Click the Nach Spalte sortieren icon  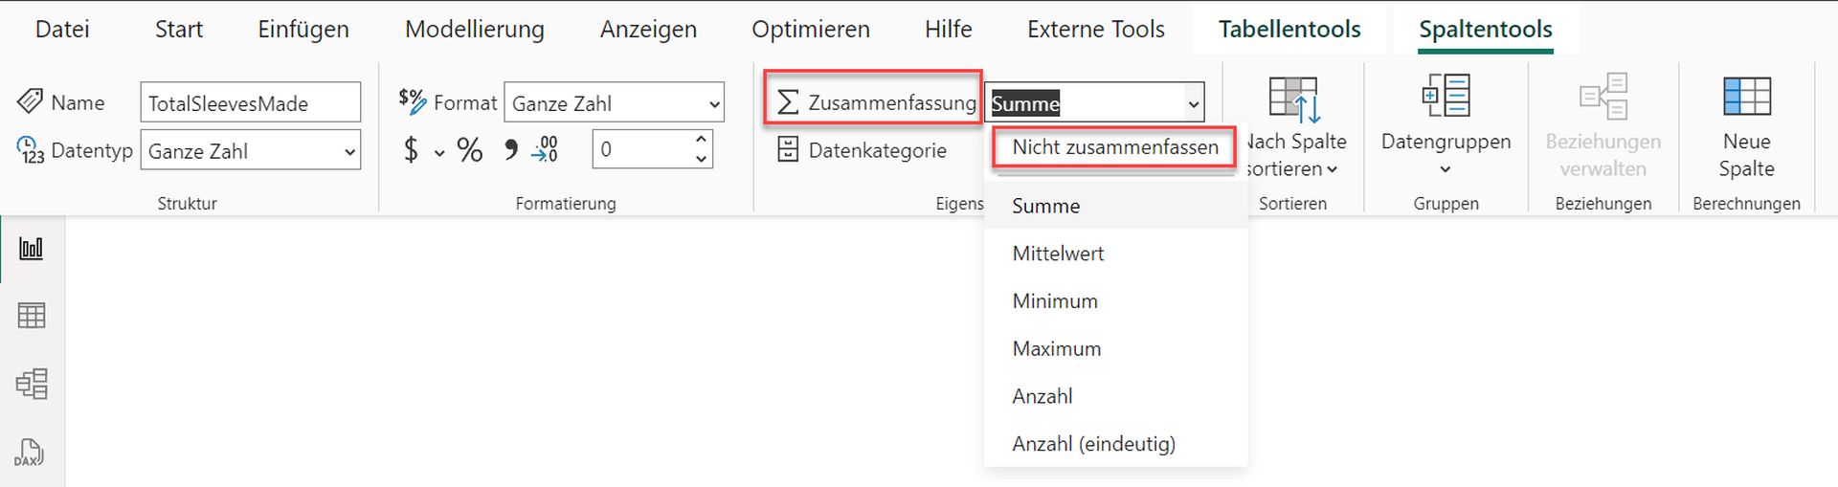pyautogui.click(x=1294, y=100)
